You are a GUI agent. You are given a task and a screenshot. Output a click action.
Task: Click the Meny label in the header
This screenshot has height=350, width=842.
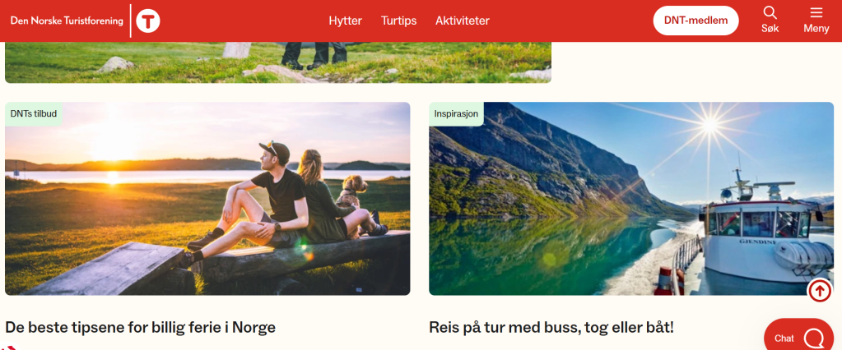[816, 29]
